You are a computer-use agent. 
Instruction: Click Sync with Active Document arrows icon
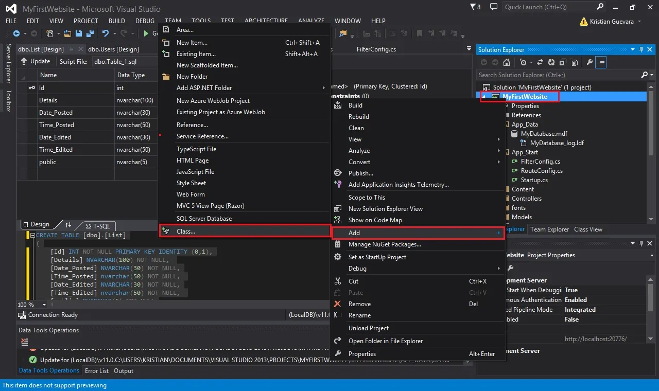click(540, 62)
